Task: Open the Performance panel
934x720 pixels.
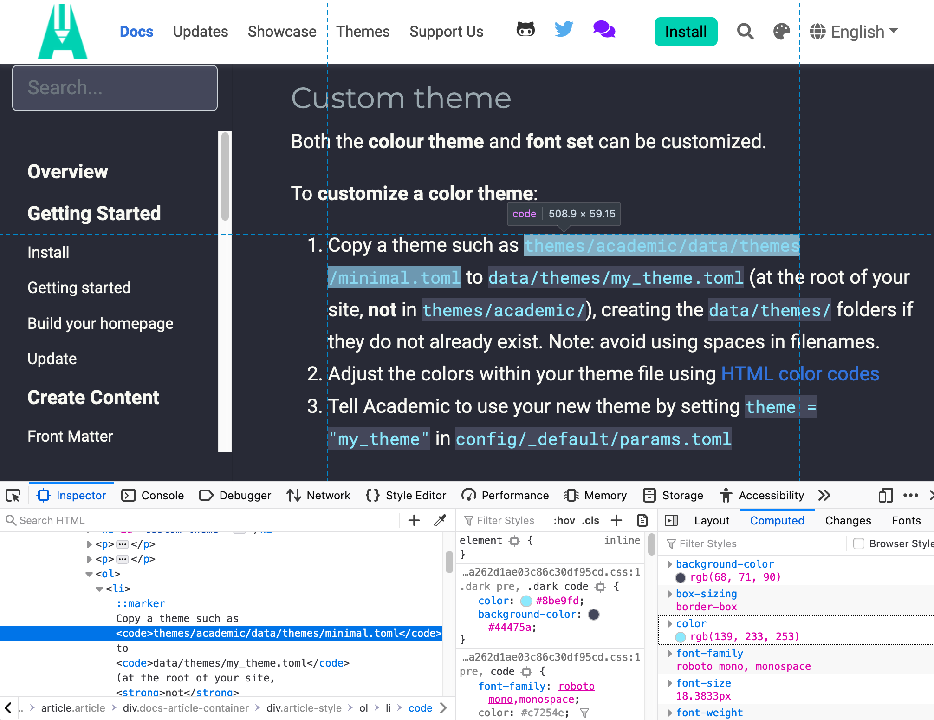Action: pos(515,495)
